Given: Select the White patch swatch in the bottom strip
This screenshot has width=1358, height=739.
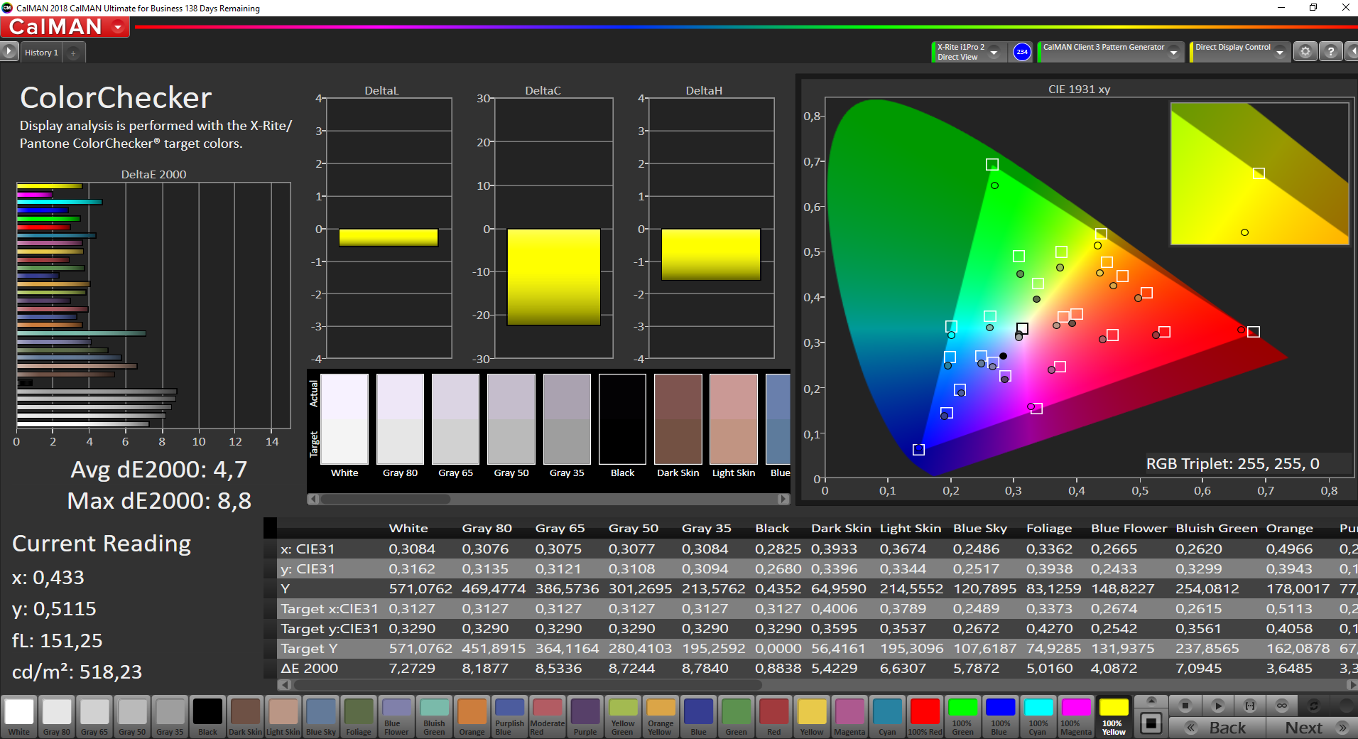Looking at the screenshot, I should click(x=19, y=717).
